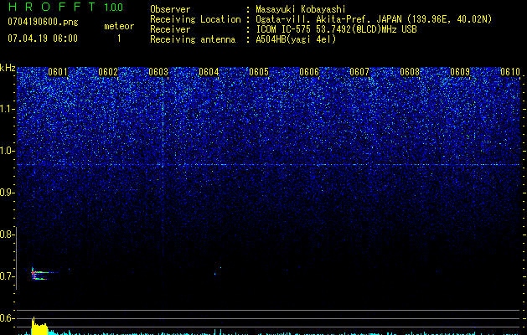Click the 0.7 kHz axis label
Viewport: 527px width, 335px height.
click(8, 276)
